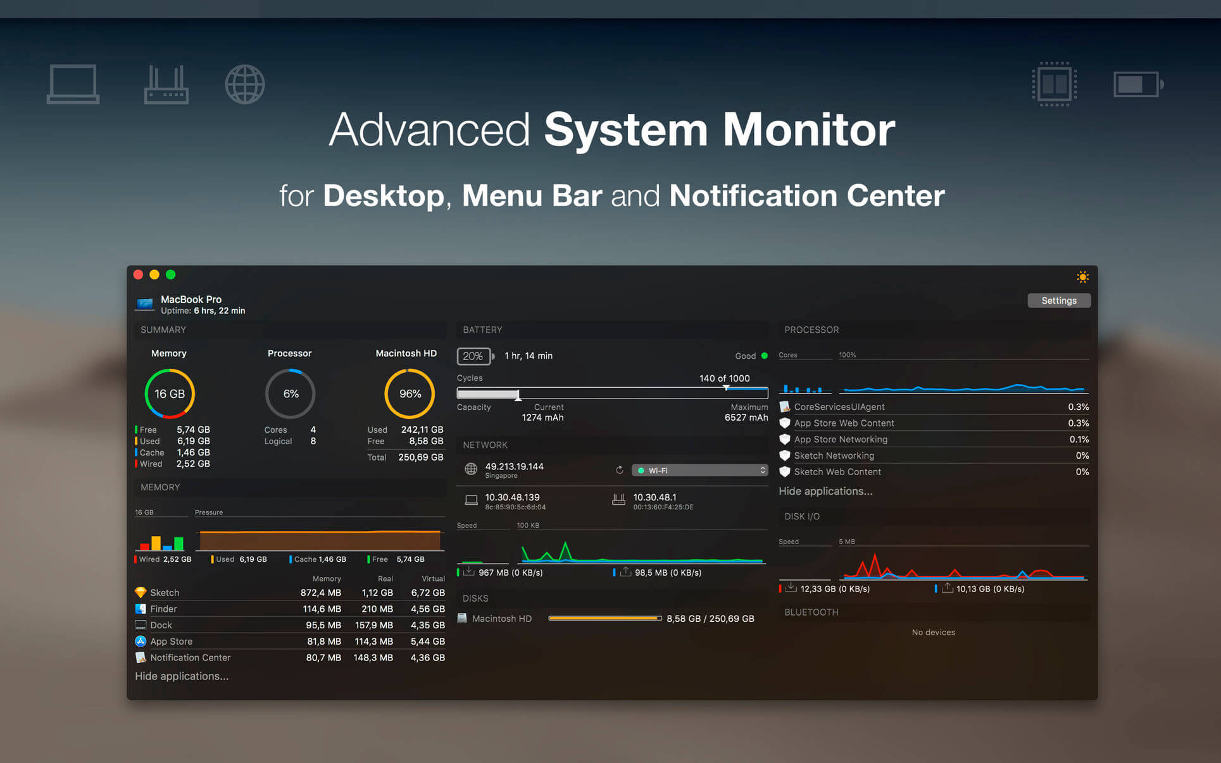
Task: Click the MacBook Pro computer icon
Action: pos(145,304)
